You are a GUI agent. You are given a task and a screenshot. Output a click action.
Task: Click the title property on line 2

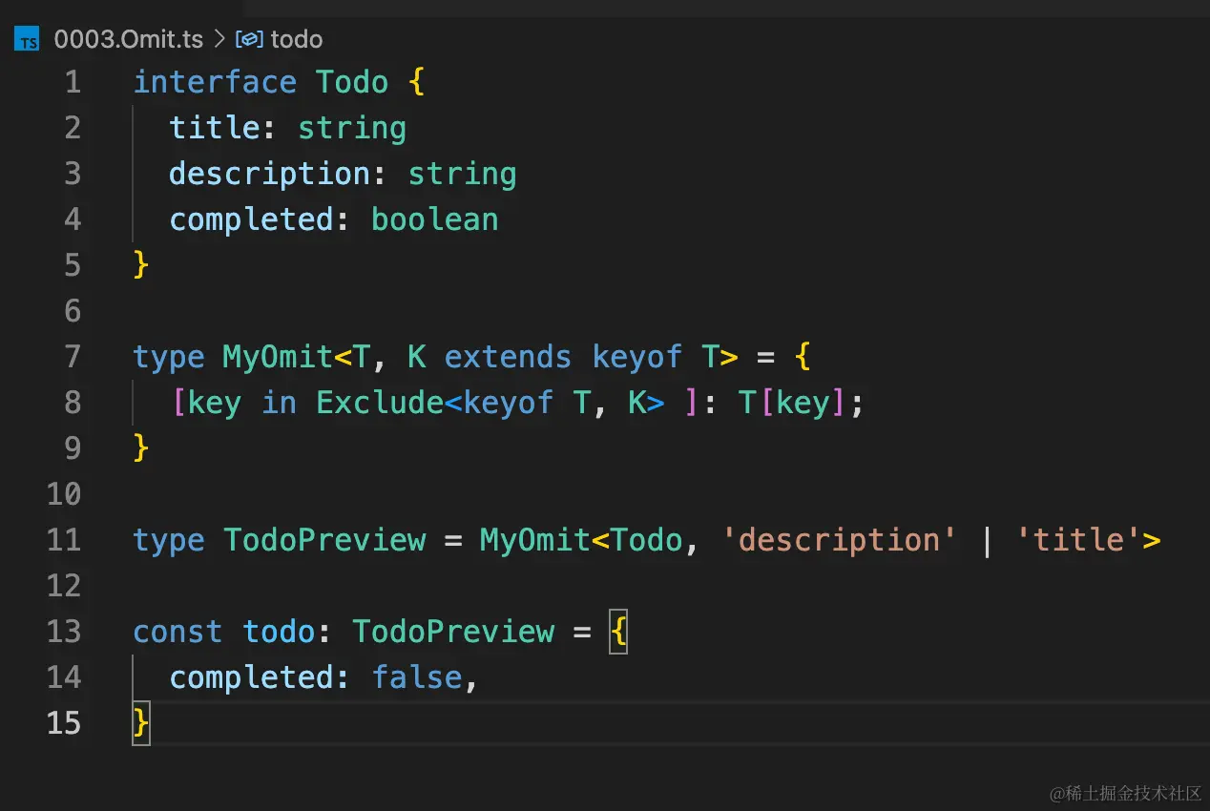click(215, 128)
